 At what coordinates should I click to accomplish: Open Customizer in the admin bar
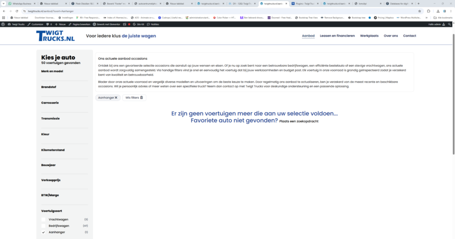(36, 24)
